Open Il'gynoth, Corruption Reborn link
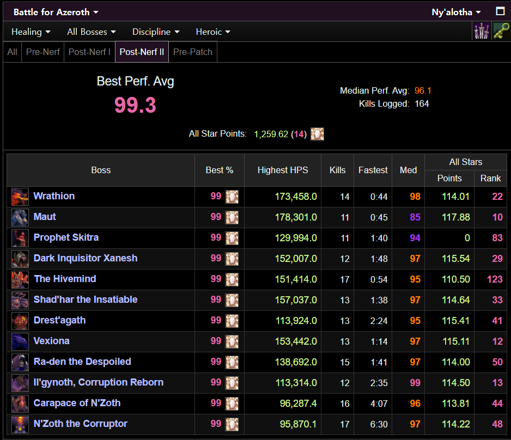511x440 pixels. (99, 382)
